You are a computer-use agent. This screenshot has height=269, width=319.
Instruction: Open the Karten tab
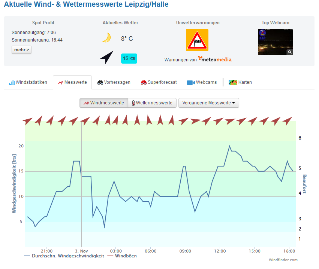click(x=240, y=82)
